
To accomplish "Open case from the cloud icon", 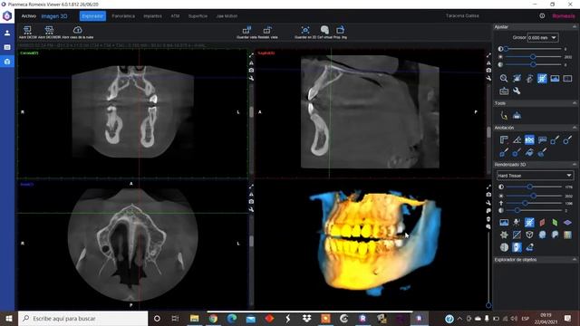I will point(77,30).
